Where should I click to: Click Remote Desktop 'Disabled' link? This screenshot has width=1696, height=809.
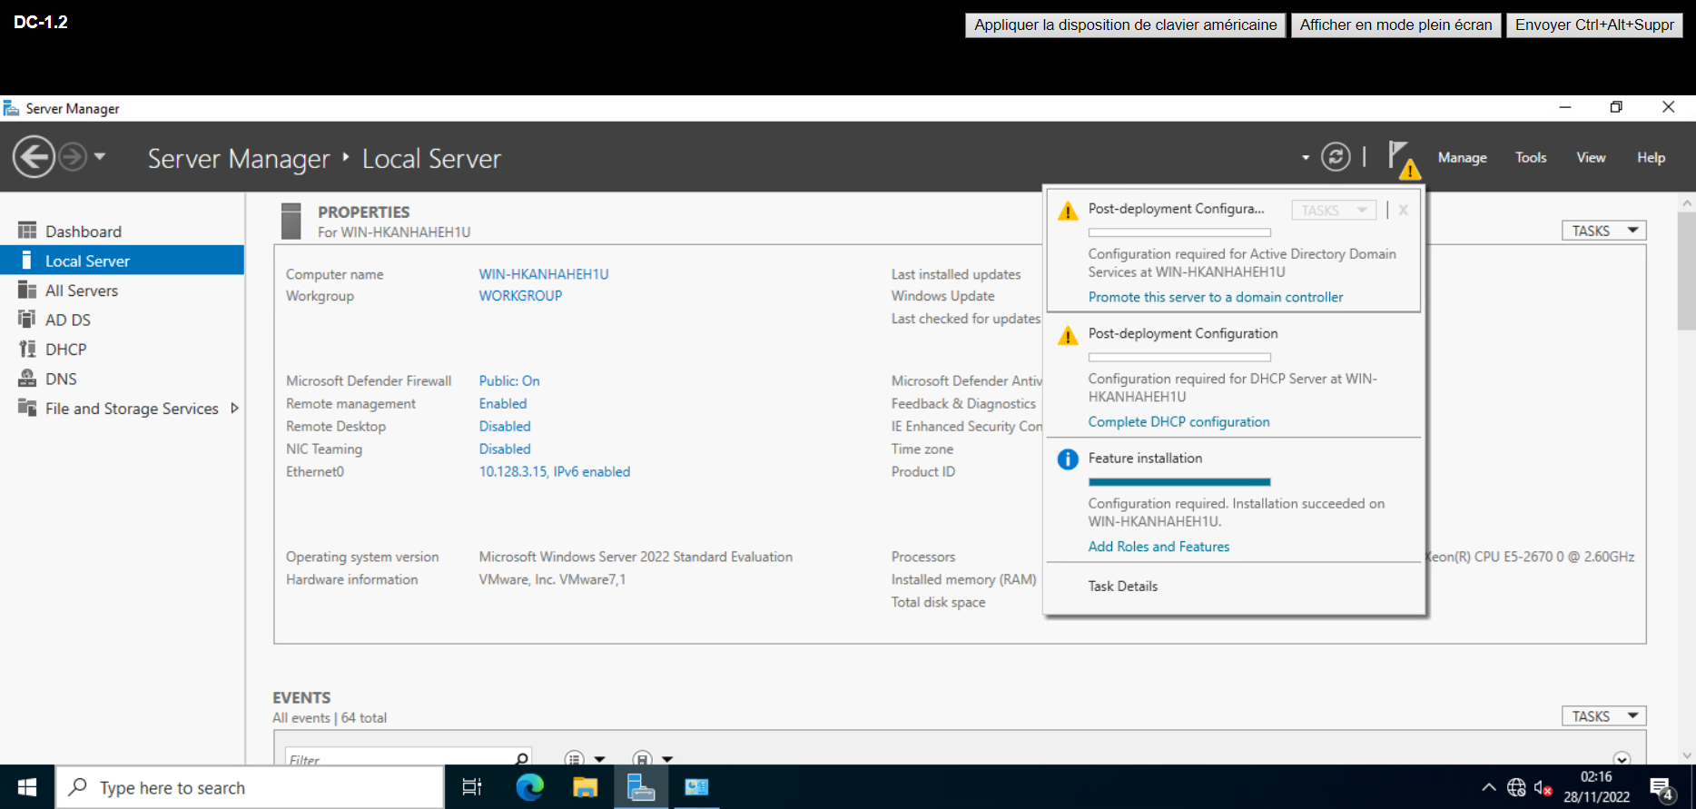coord(505,427)
